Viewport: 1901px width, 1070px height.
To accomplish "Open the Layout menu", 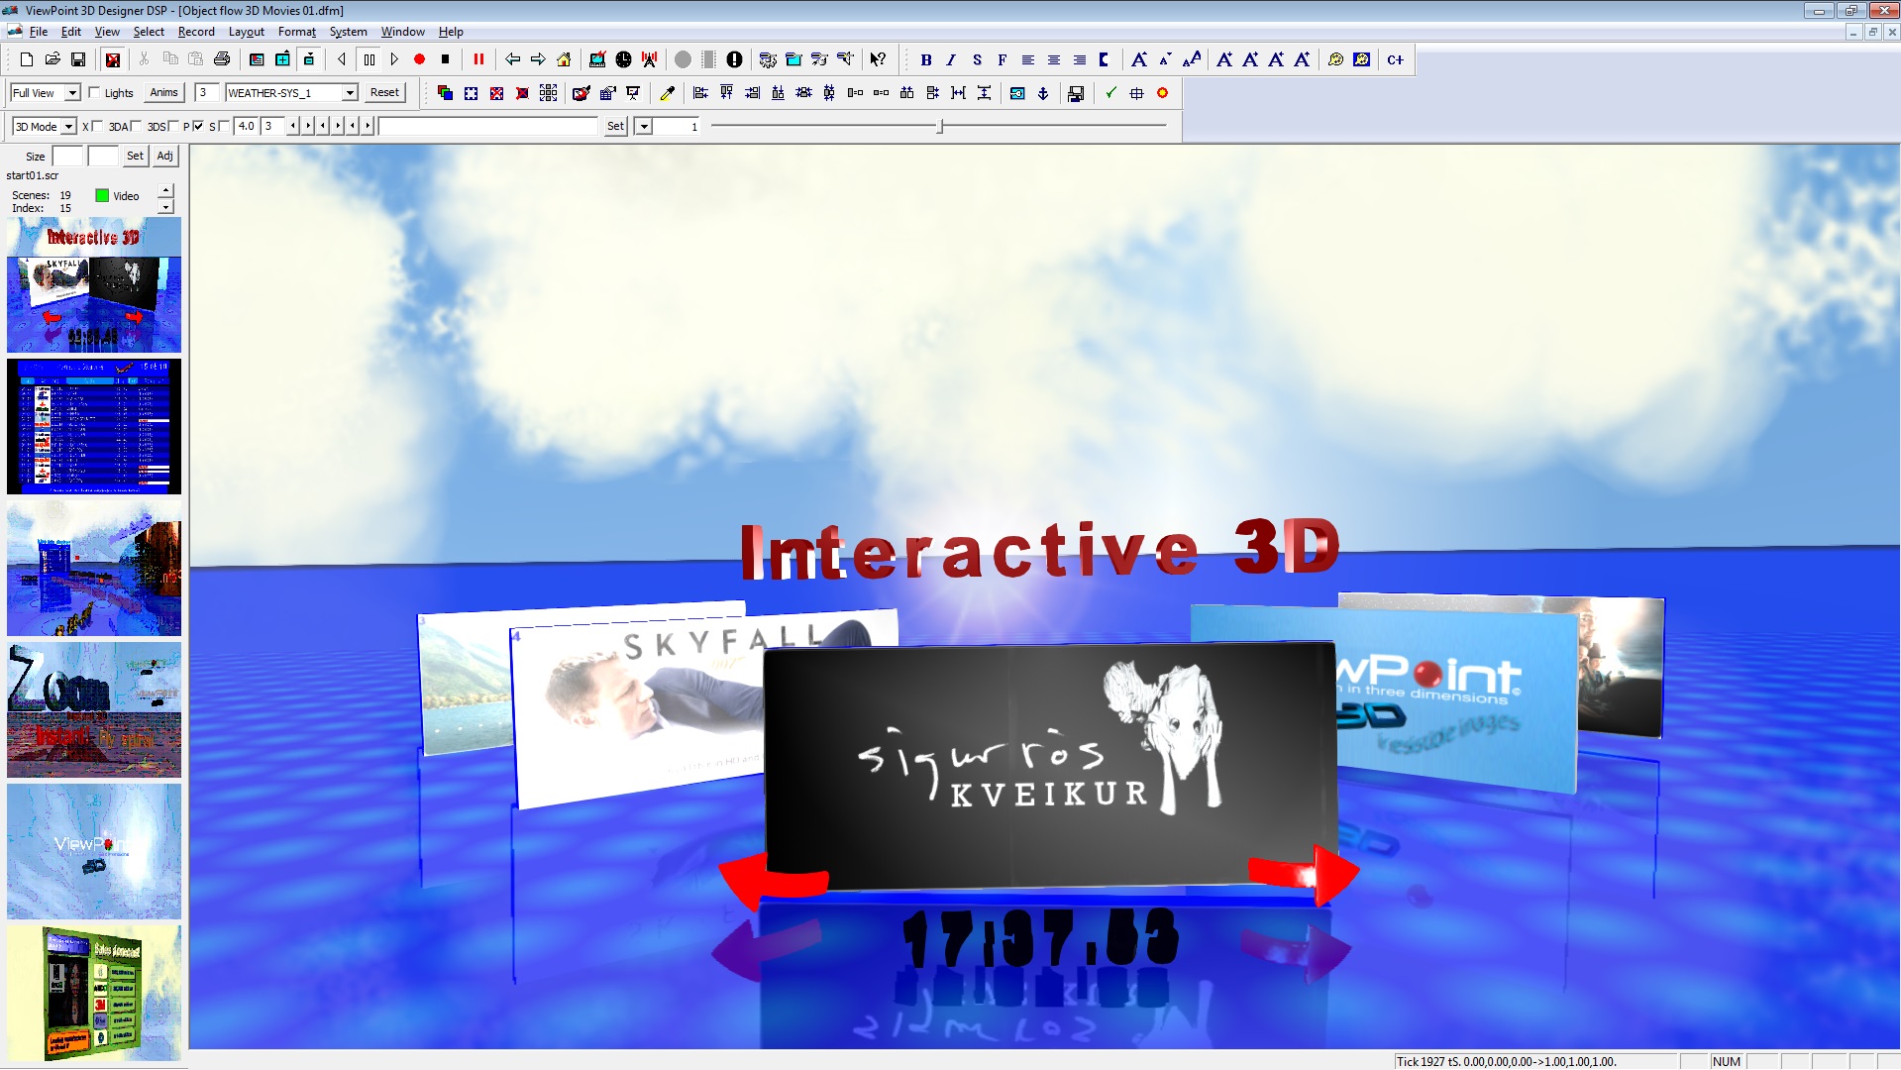I will click(247, 32).
